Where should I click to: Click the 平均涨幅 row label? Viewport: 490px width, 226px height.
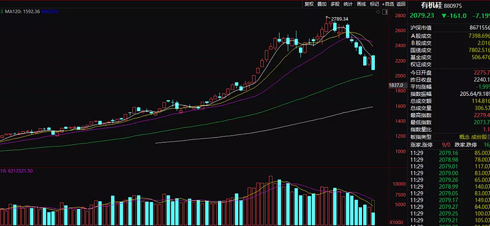coord(421,87)
